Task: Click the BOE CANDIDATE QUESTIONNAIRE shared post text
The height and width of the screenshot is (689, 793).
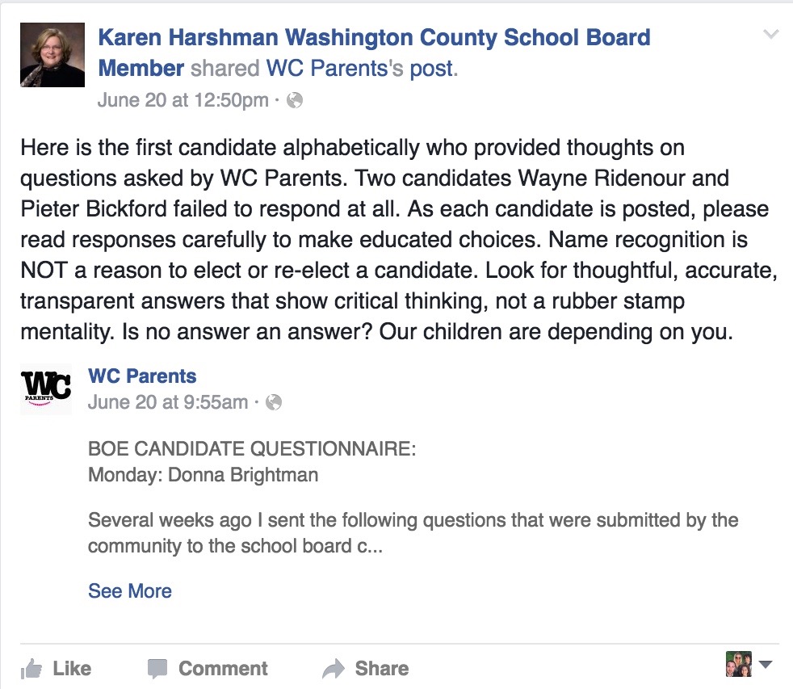Action: [x=252, y=449]
